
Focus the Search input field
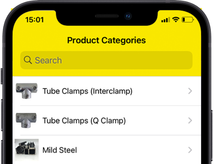[x=107, y=60]
